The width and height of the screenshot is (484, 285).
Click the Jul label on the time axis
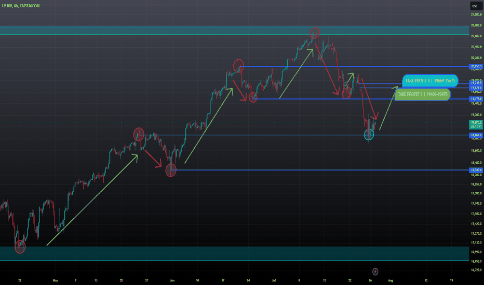coord(274,280)
